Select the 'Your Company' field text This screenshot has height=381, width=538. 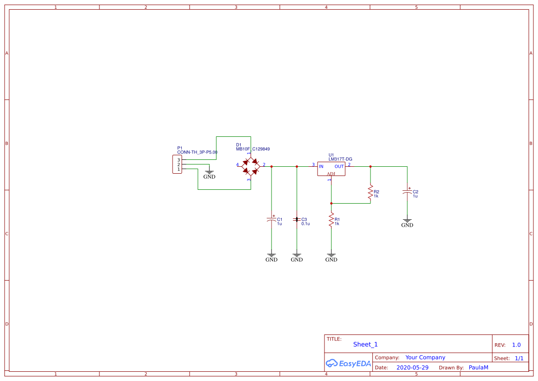click(425, 358)
